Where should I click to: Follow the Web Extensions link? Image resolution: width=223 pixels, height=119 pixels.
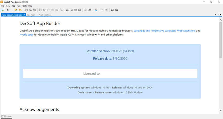[x=186, y=31]
